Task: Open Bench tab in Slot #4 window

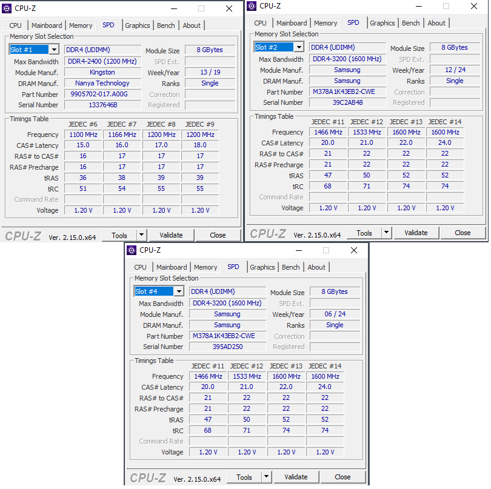Action: pyautogui.click(x=291, y=267)
